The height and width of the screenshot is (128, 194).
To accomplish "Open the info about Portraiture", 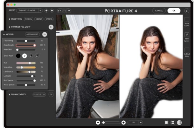I will (x=187, y=10).
